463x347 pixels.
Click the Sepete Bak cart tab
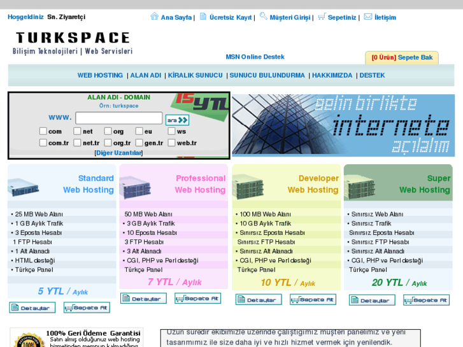coord(402,57)
